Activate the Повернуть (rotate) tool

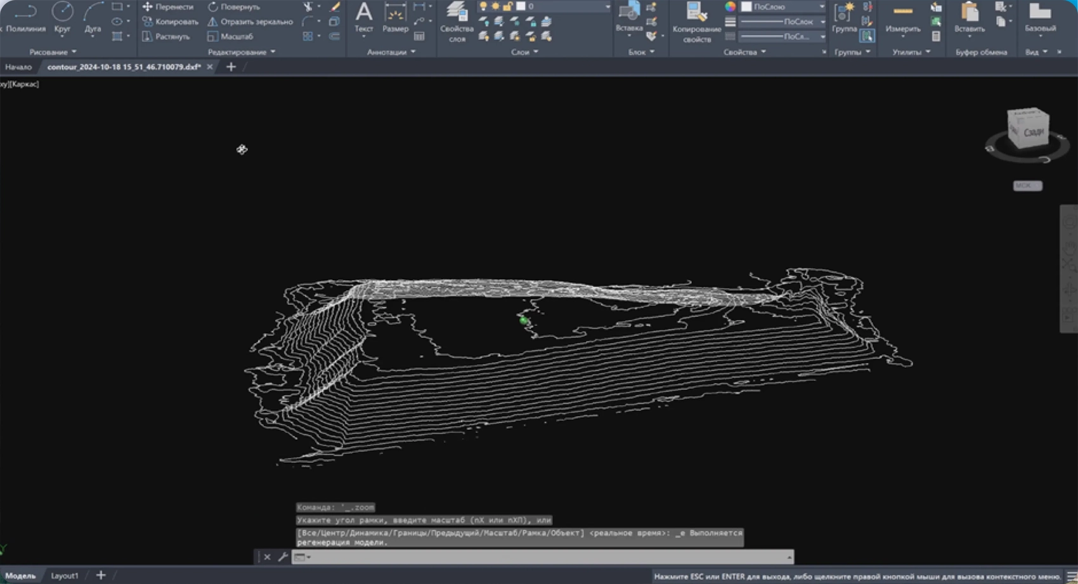tap(234, 7)
